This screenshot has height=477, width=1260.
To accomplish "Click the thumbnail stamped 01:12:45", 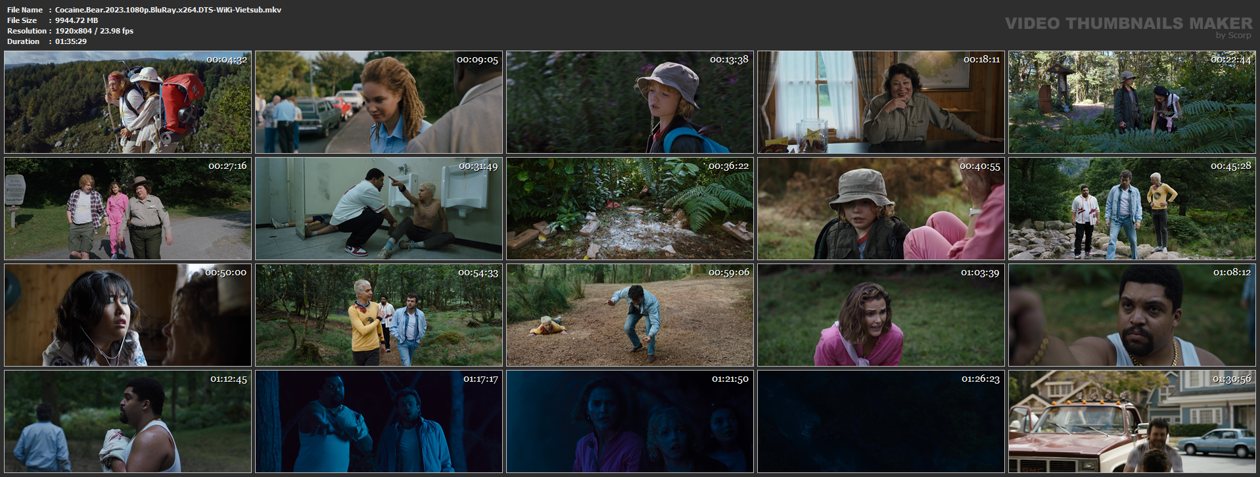I will (128, 422).
